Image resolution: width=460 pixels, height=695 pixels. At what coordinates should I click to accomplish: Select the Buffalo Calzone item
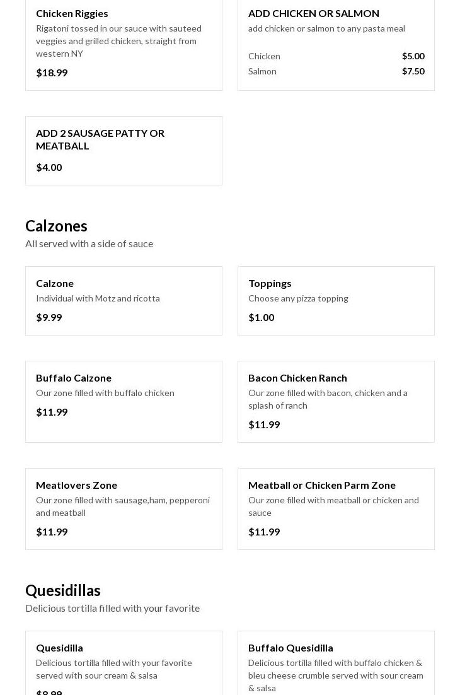tap(124, 402)
